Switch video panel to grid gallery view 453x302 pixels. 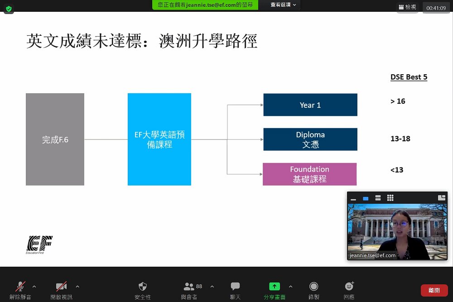coord(390,198)
